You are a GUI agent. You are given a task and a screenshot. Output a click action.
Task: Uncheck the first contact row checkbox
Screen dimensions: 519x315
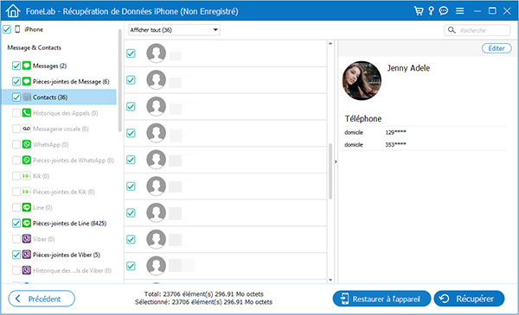(131, 54)
